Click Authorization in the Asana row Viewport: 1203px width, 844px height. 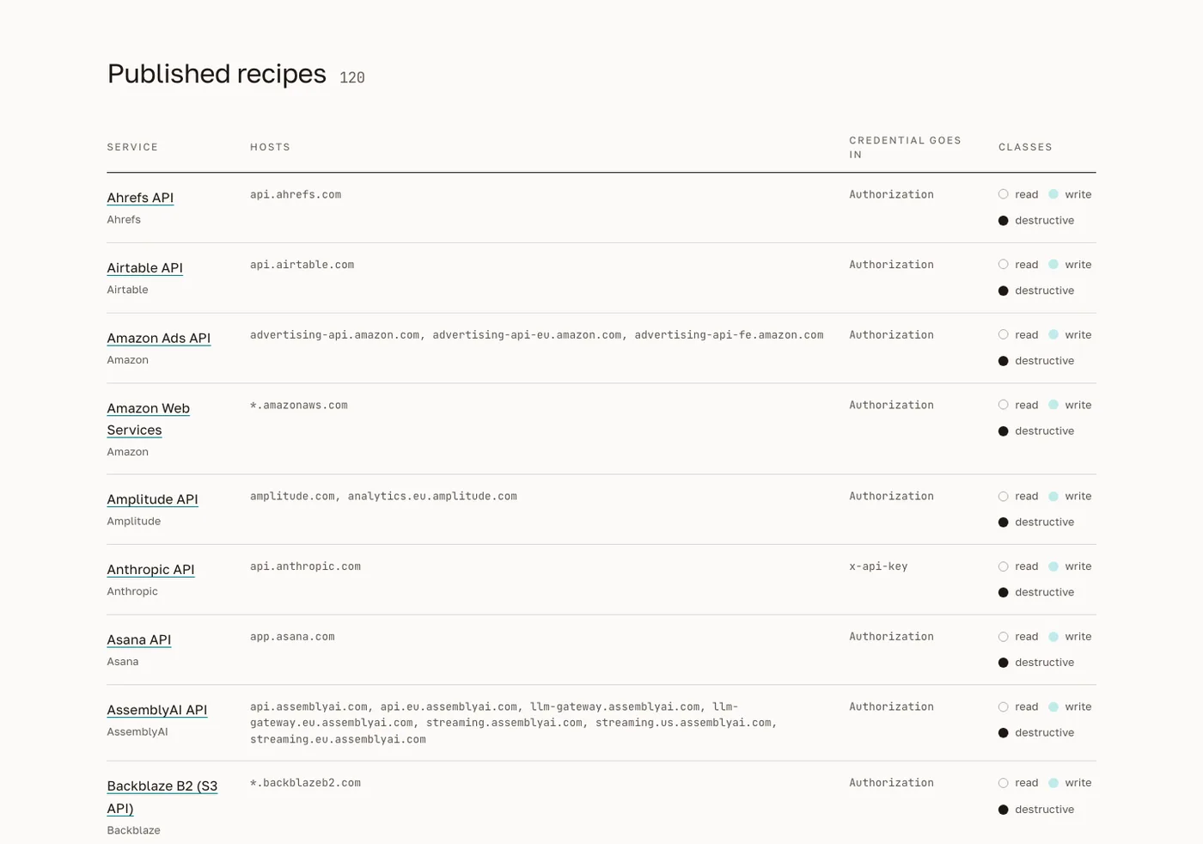(891, 637)
